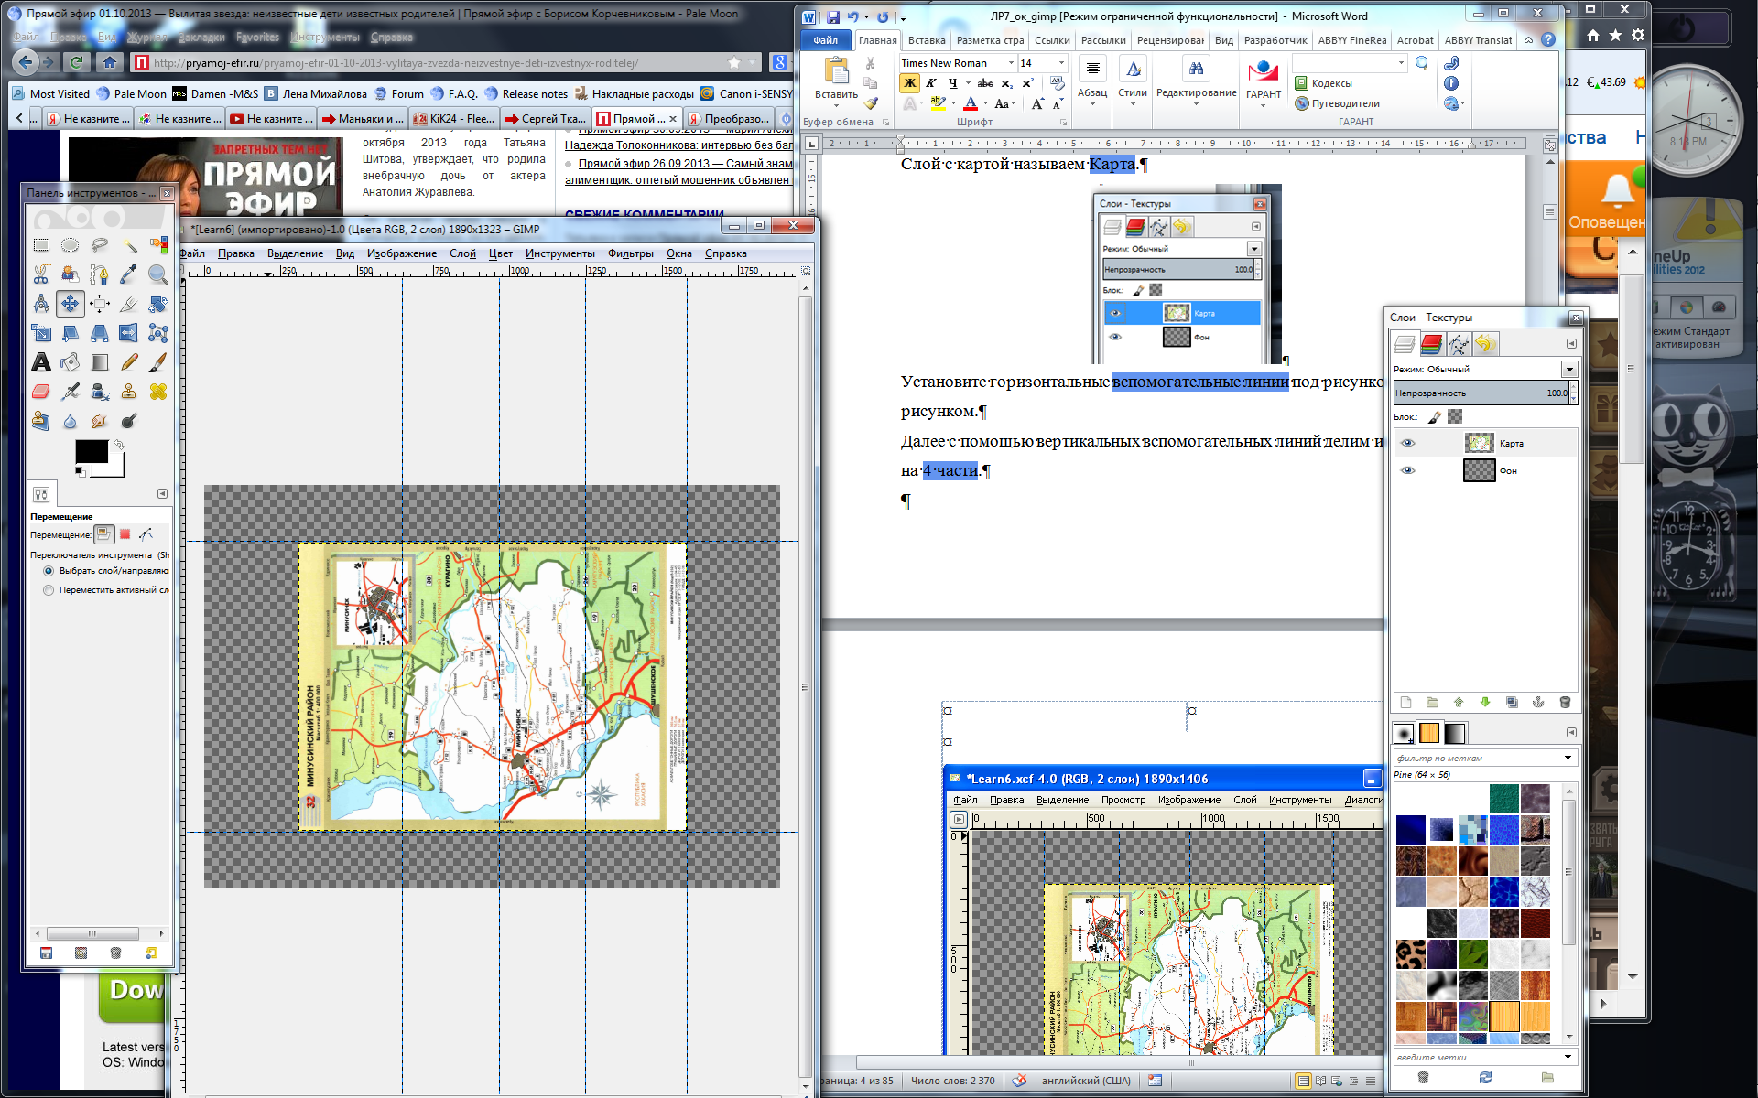Select the Measure compass tool

41,304
